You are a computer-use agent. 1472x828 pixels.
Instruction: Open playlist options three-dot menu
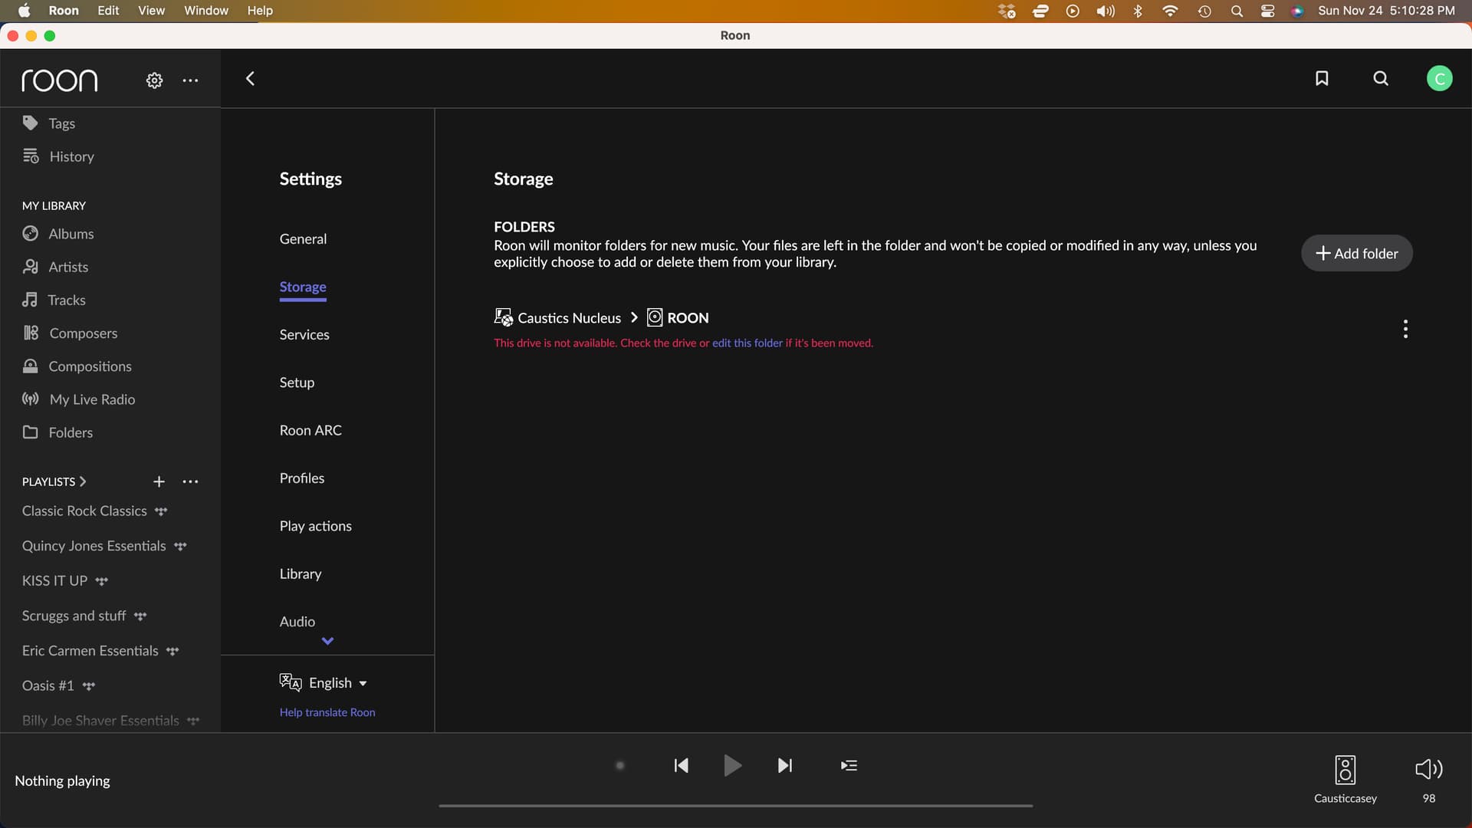(190, 481)
